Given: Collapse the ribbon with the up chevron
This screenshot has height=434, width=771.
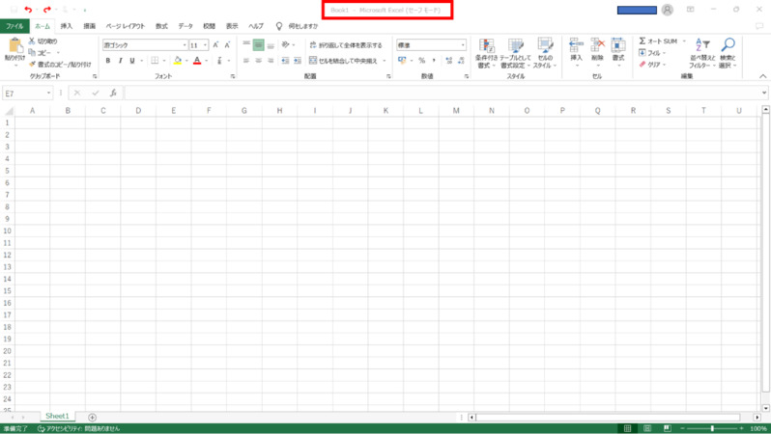Looking at the screenshot, I should [762, 76].
